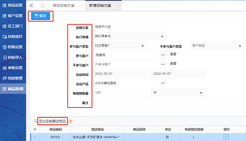246x141 pixels.
Task: Click ellipsis button beside 不参与客户 field
Action: [163, 64]
